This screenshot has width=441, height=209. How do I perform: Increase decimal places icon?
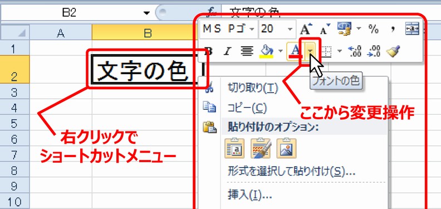[354, 51]
